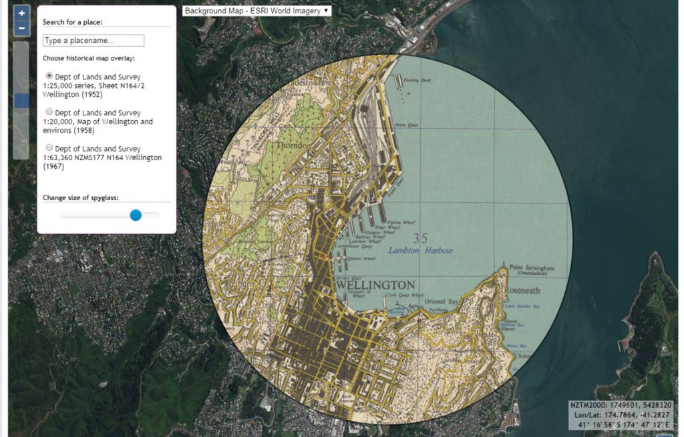Zoom out with the minus button
The height and width of the screenshot is (437, 684).
point(22,29)
